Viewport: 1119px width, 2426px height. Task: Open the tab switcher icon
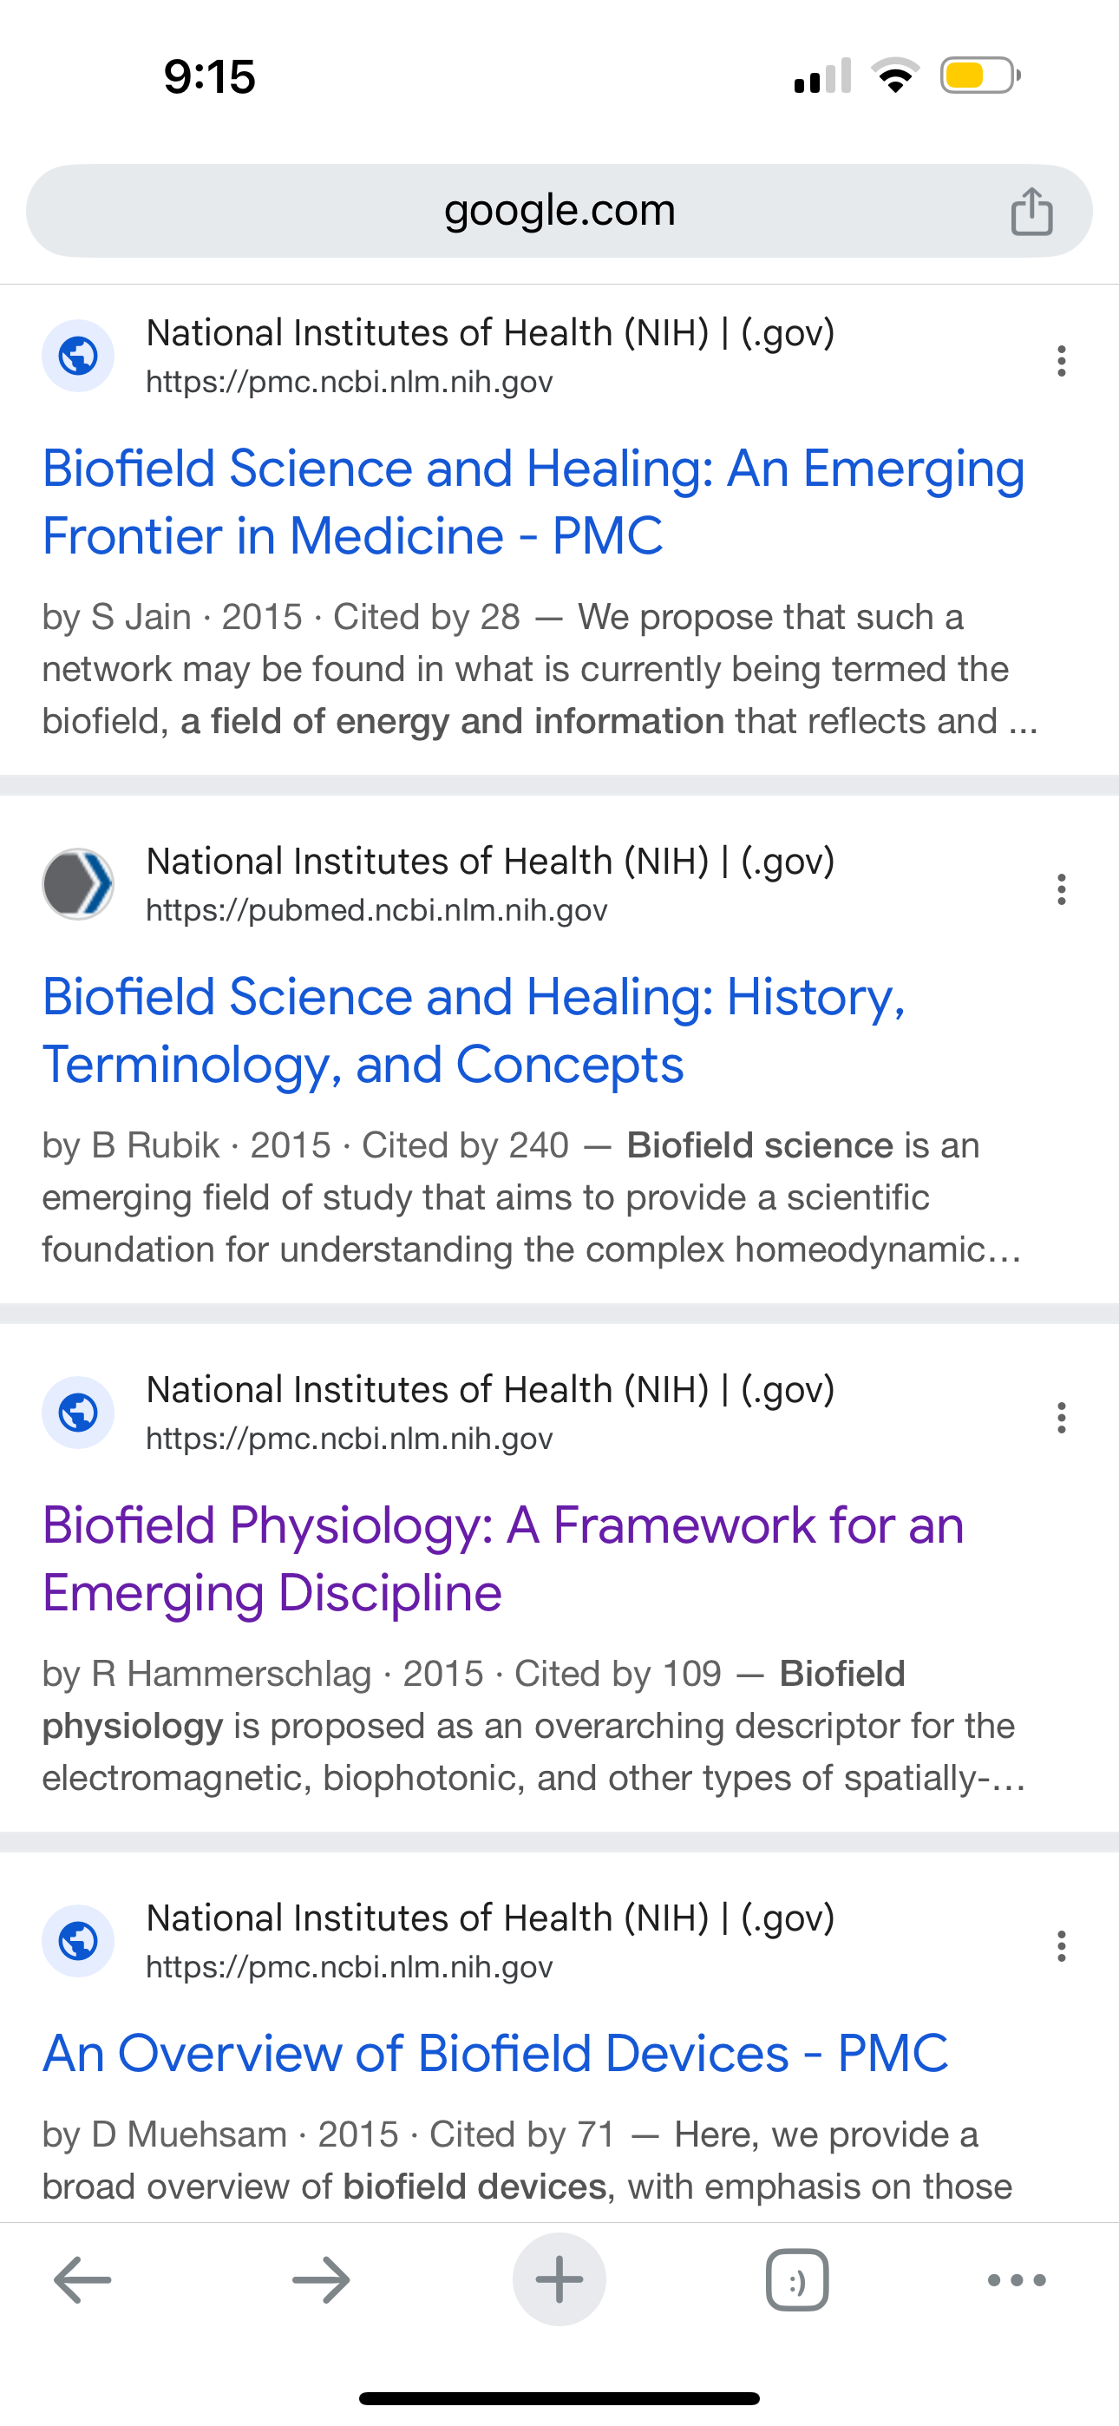pos(797,2280)
